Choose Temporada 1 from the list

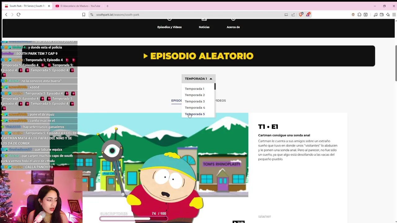194,89
